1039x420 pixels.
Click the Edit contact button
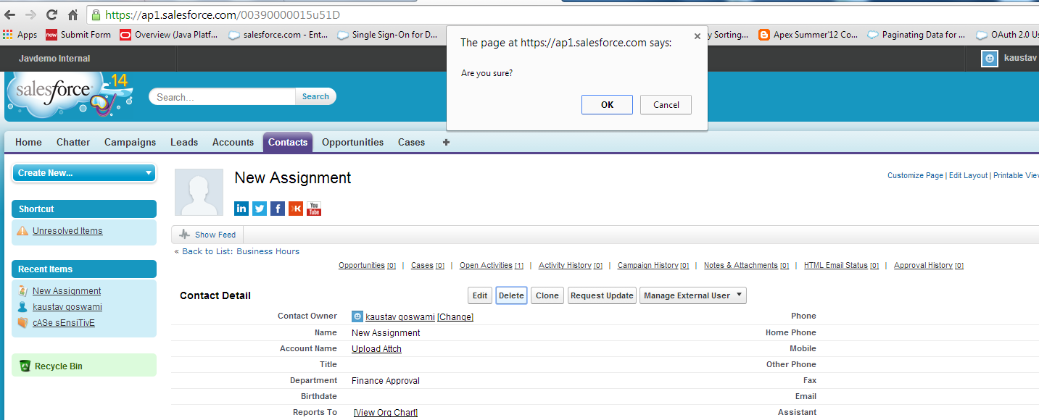(x=480, y=295)
